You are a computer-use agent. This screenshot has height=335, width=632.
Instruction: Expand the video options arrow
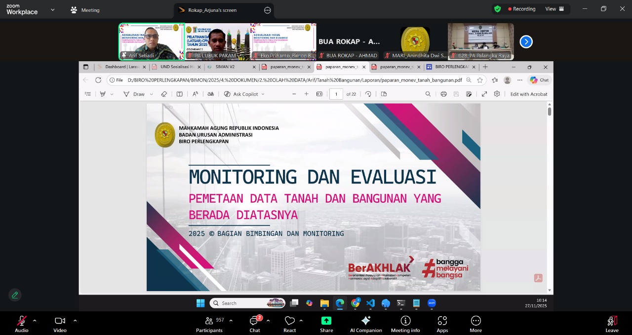click(75, 321)
